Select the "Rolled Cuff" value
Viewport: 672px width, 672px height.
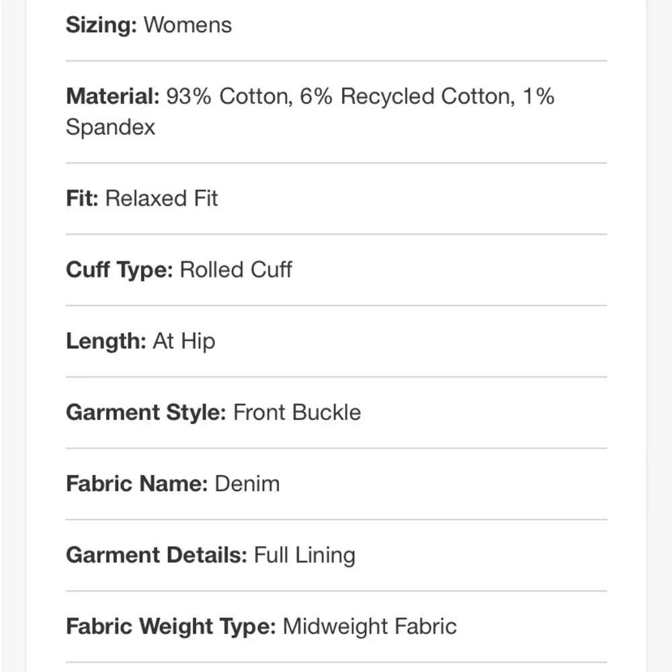pyautogui.click(x=236, y=270)
